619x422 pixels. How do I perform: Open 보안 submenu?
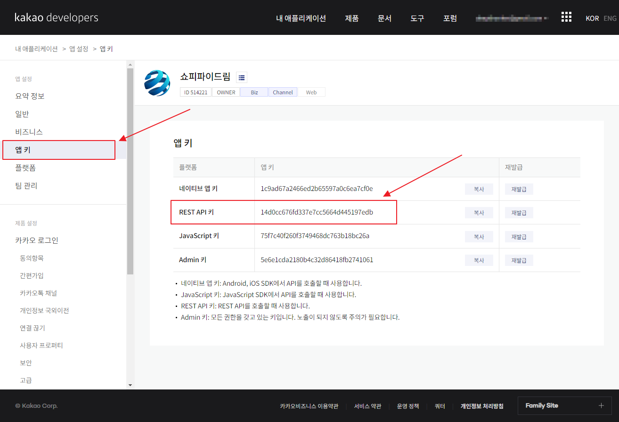[x=26, y=363]
